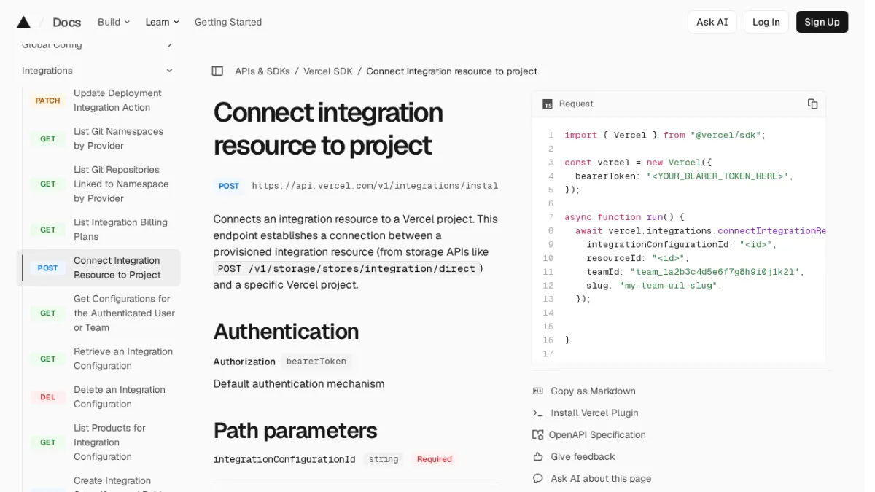This screenshot has height=492, width=875.
Task: Click the string type badge
Action: [384, 460]
